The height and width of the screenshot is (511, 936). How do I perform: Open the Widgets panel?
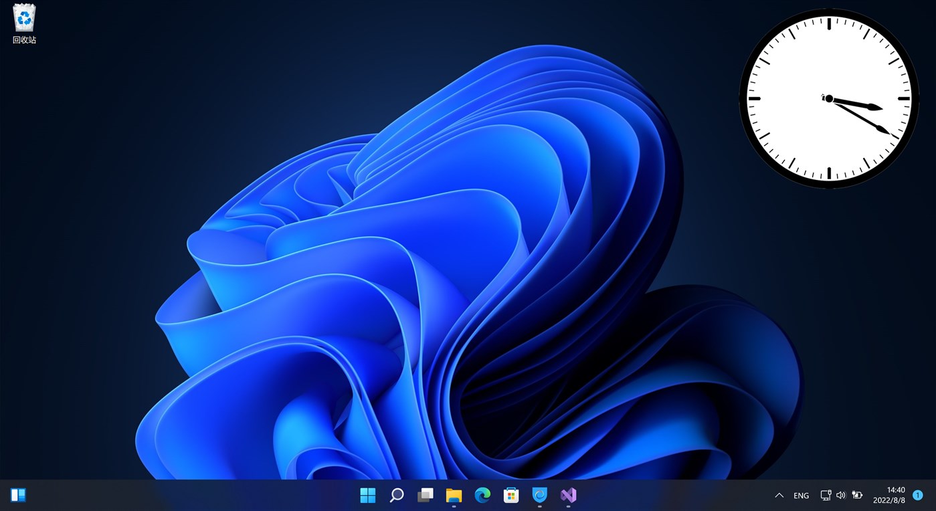18,494
